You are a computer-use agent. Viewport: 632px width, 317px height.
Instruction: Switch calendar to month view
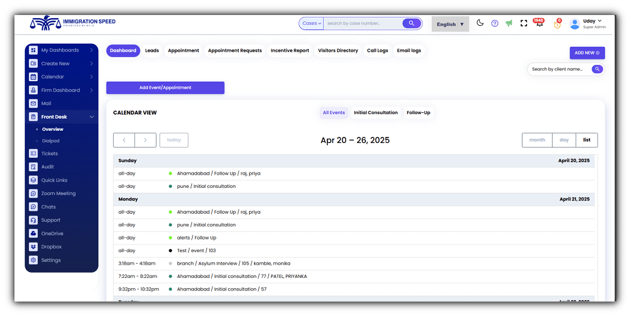click(x=537, y=140)
